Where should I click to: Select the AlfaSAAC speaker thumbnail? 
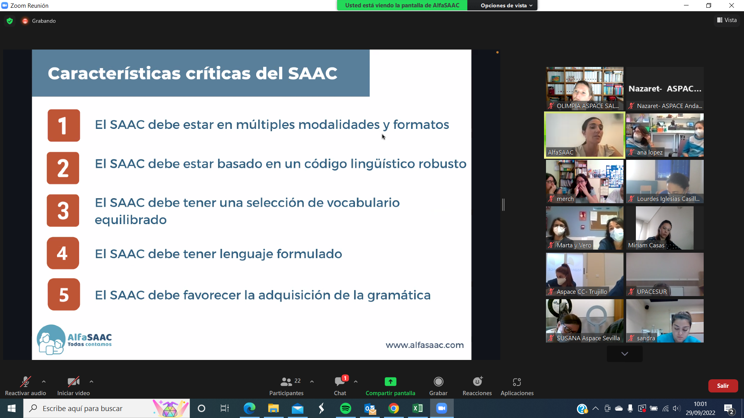click(584, 135)
